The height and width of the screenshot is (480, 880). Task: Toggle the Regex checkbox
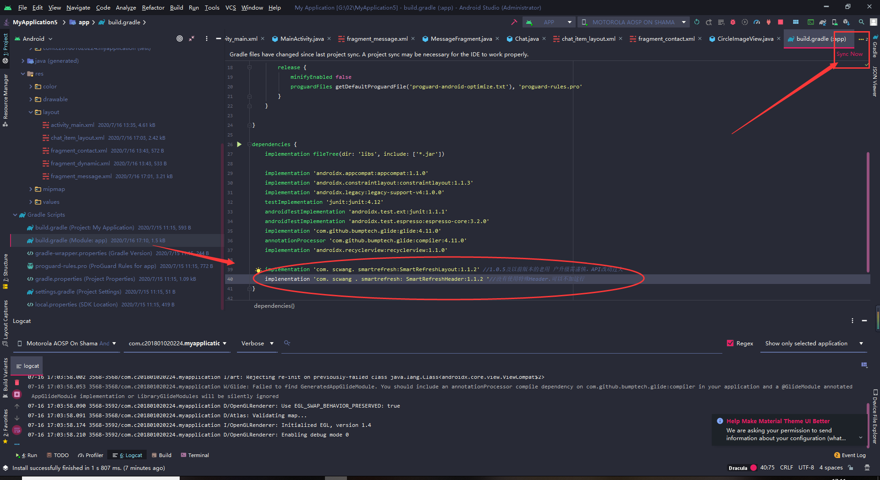coord(730,343)
